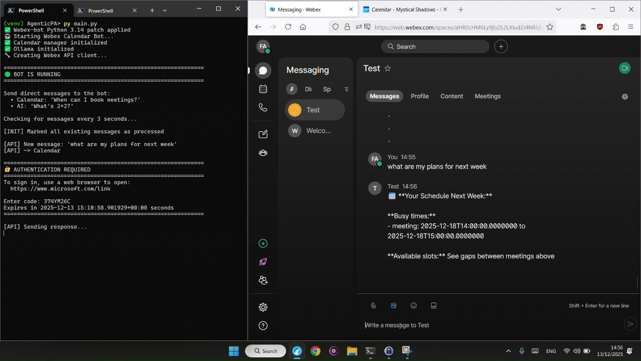The width and height of the screenshot is (641, 361).
Task: Send the message with the arrow button
Action: [630, 324]
